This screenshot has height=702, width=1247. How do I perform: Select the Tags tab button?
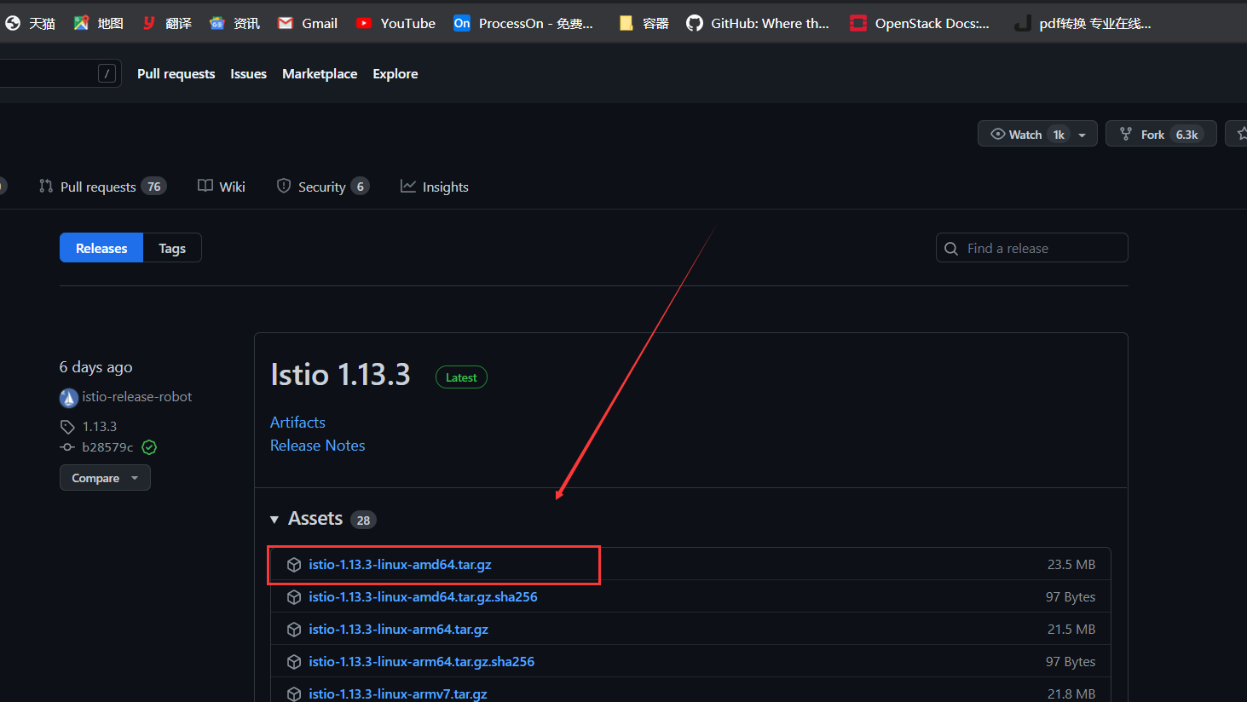172,248
